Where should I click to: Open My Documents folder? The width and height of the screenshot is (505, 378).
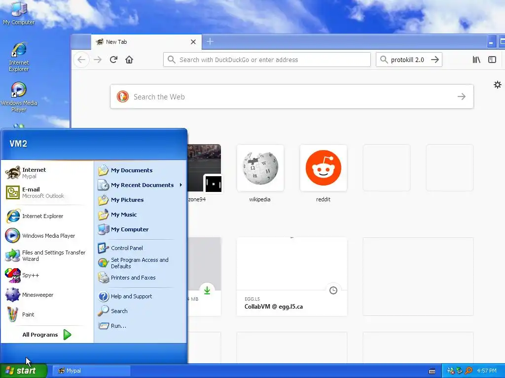point(141,170)
